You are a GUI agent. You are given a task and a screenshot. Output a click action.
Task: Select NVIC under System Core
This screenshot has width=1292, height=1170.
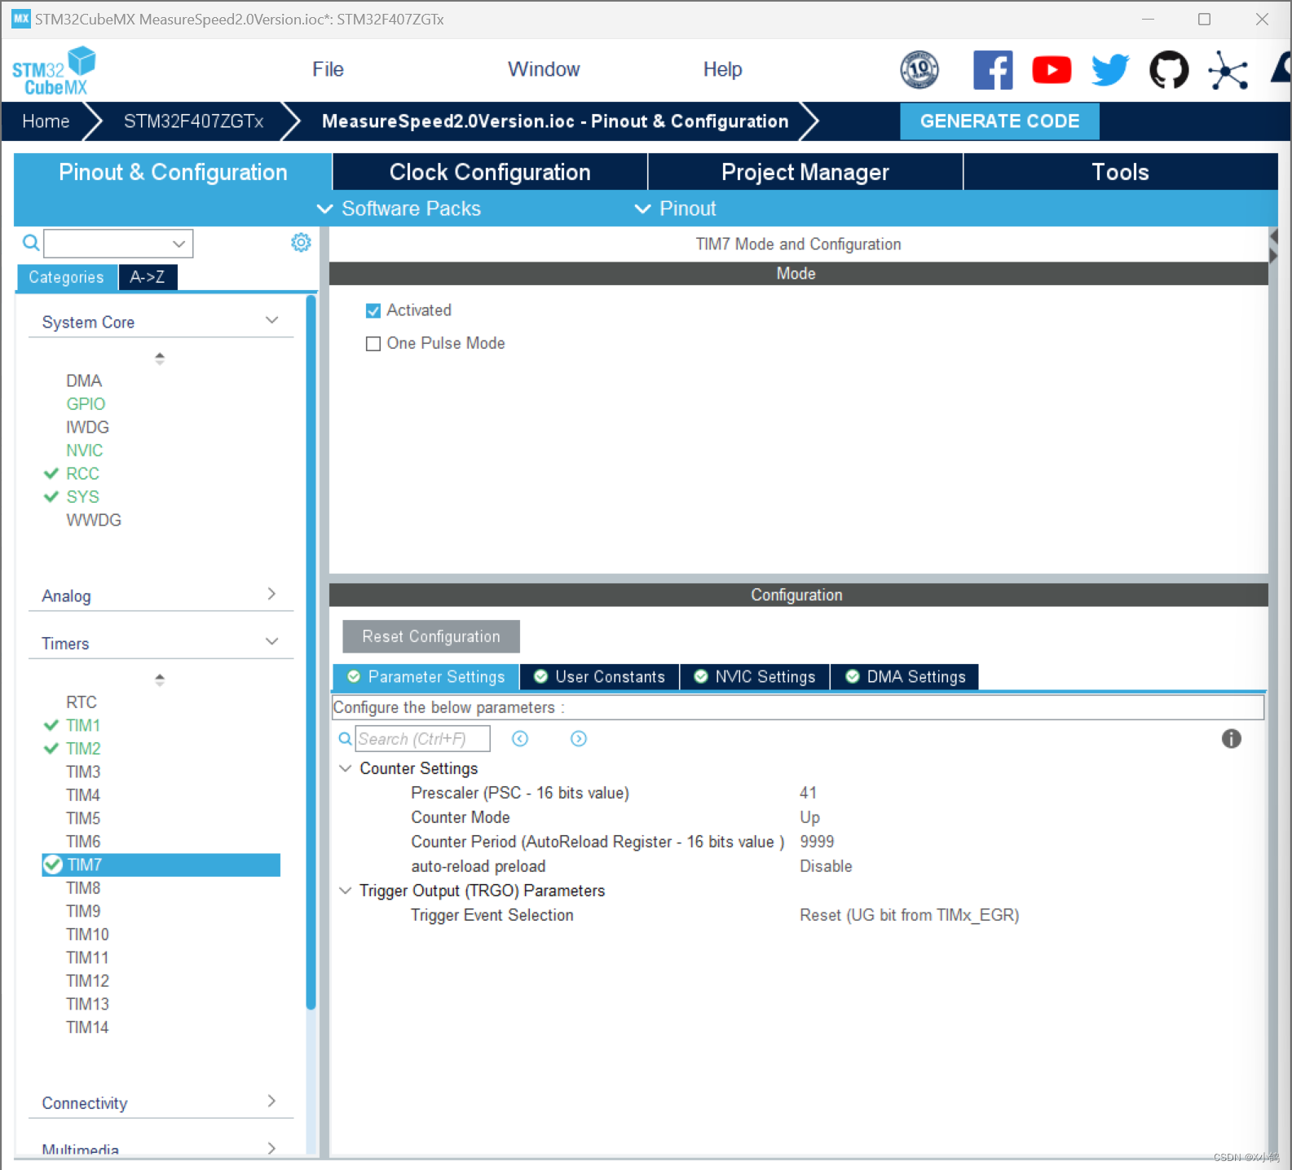[x=85, y=450]
